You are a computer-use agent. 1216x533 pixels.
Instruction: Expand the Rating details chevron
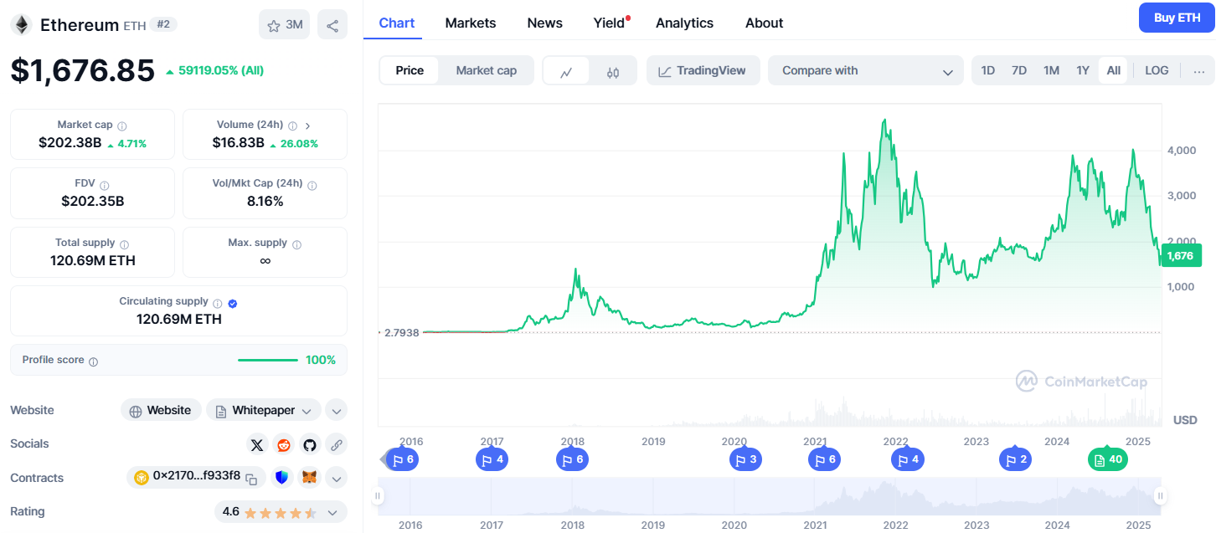coord(332,511)
